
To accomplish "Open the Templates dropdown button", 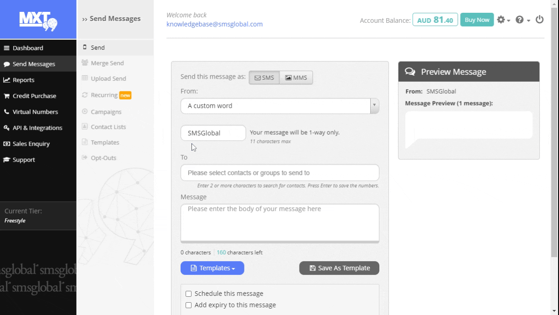I will tap(212, 268).
